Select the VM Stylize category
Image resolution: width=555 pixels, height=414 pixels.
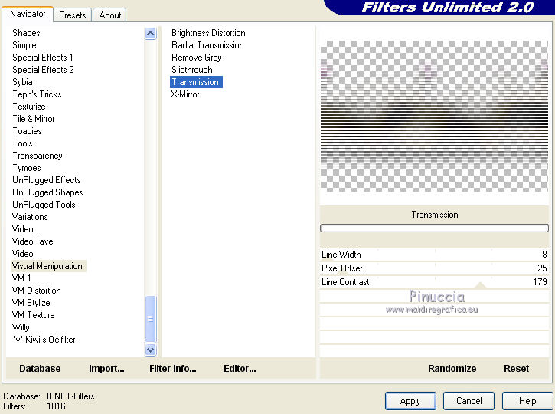tap(31, 303)
